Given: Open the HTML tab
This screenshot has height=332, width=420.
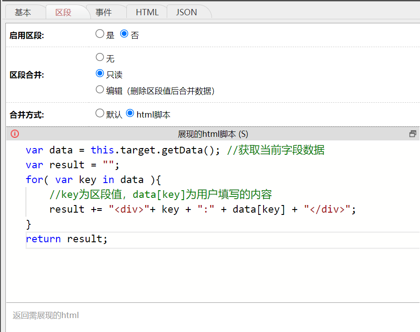Looking at the screenshot, I should [147, 12].
